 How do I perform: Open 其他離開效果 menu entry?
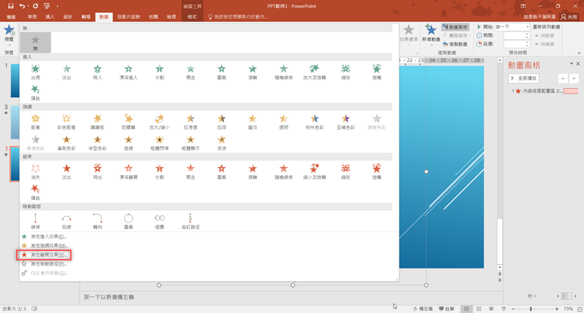pos(45,255)
